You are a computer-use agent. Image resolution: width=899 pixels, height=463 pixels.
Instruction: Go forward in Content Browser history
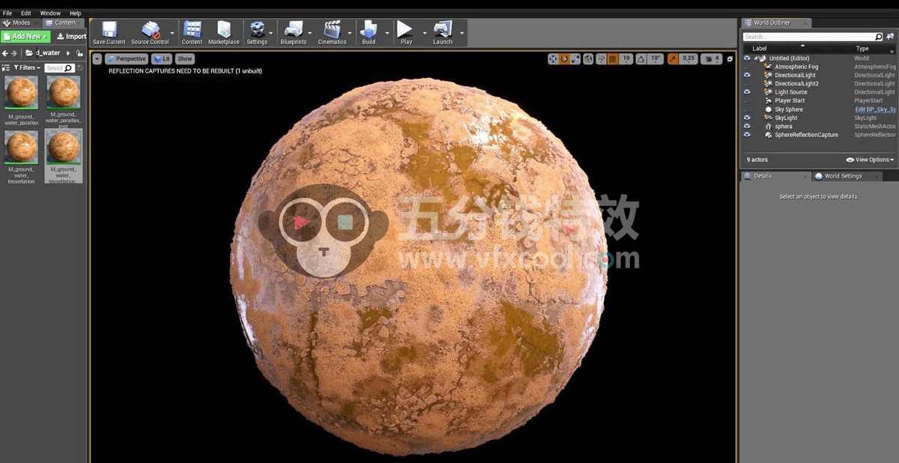(14, 53)
